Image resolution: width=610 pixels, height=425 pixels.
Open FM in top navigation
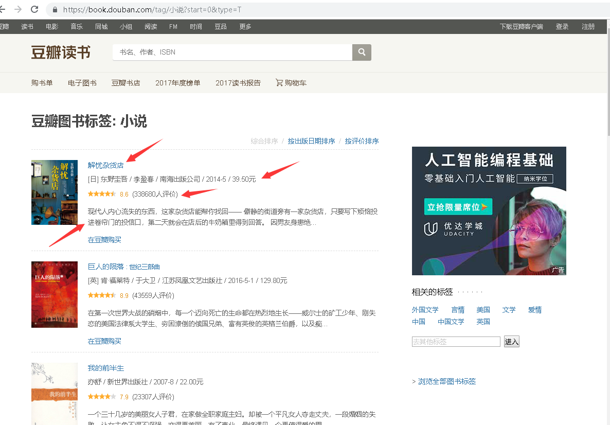pos(173,26)
